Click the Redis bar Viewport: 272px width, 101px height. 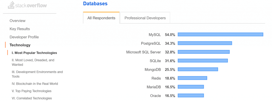(192, 78)
